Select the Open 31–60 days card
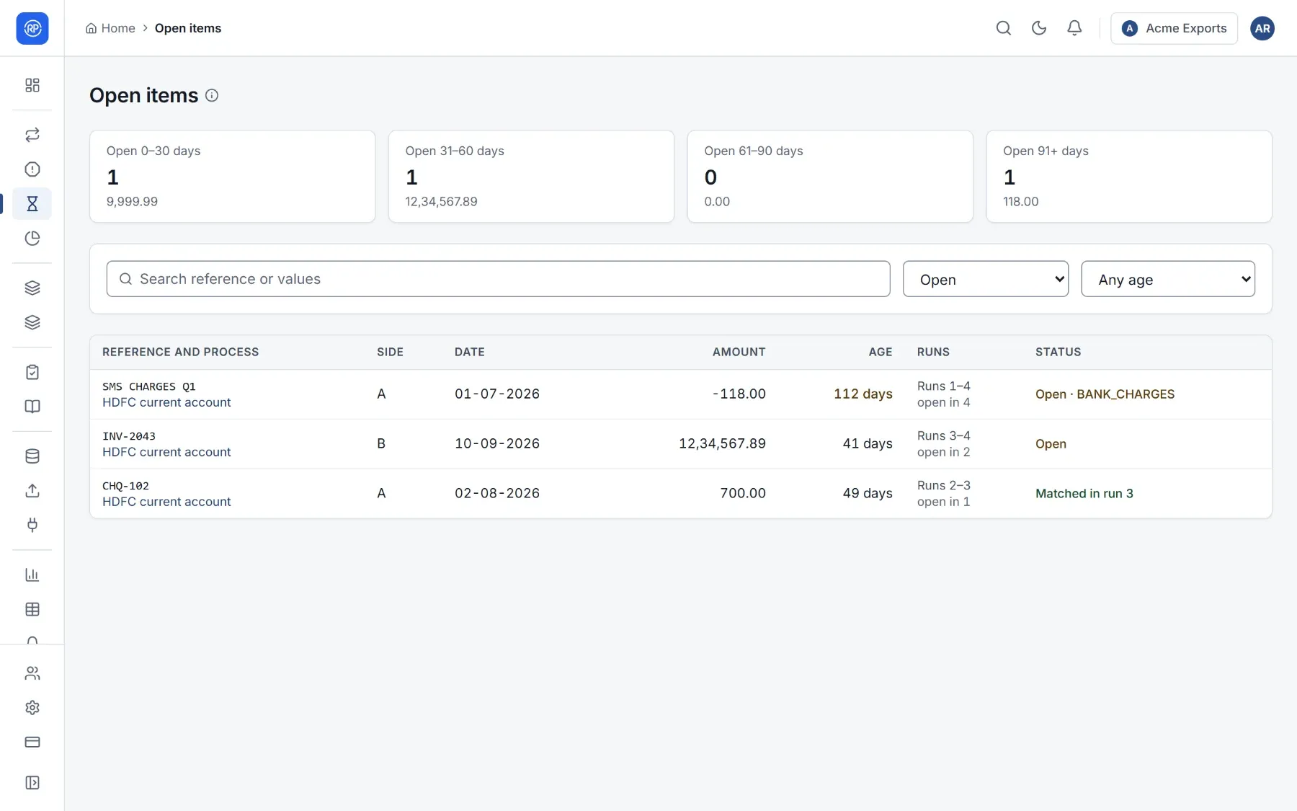Image resolution: width=1297 pixels, height=811 pixels. pyautogui.click(x=531, y=177)
